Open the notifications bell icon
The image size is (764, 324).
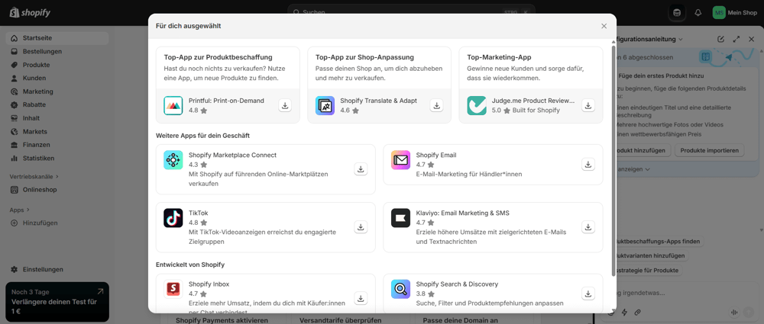(698, 13)
